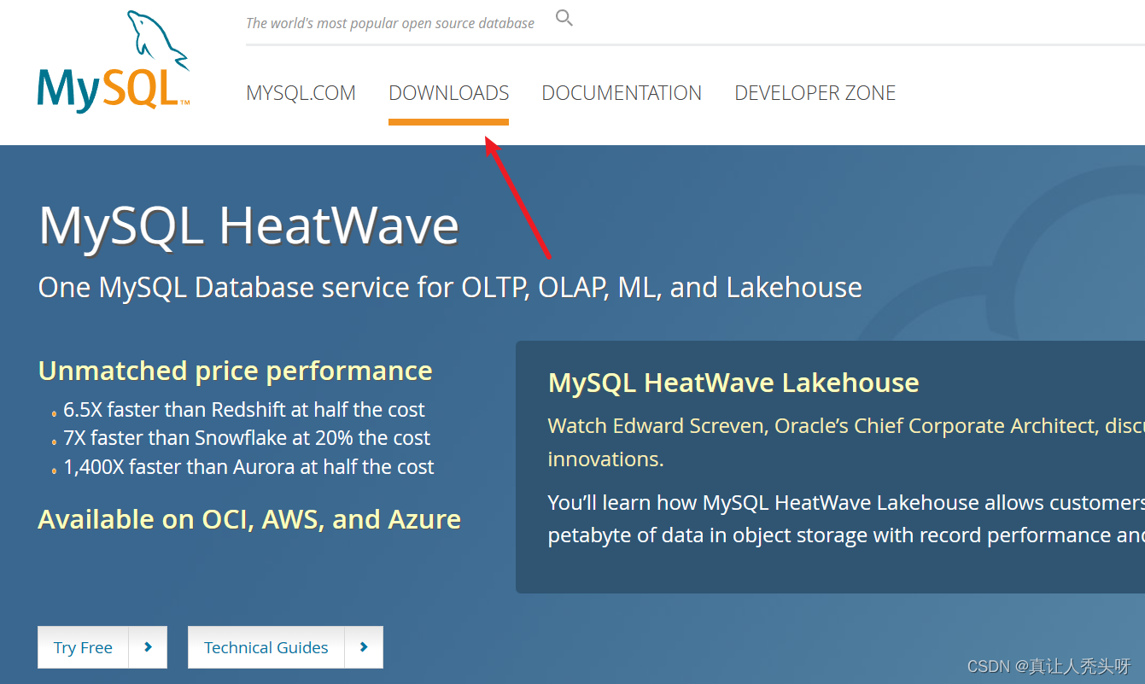Click the MySQL HeatWave heading
The image size is (1145, 684).
(248, 226)
